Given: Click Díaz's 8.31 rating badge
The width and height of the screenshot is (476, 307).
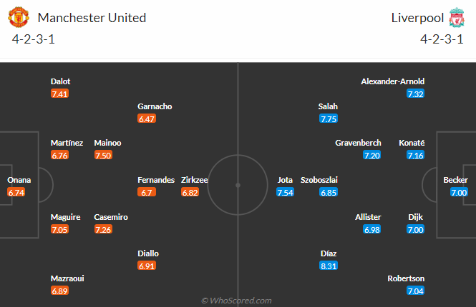Looking at the screenshot, I should (329, 266).
